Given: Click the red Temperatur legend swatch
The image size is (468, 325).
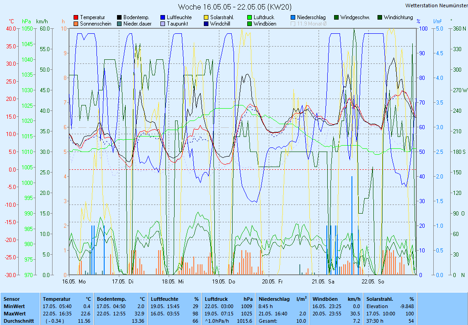Looking at the screenshot, I should pyautogui.click(x=76, y=17).
